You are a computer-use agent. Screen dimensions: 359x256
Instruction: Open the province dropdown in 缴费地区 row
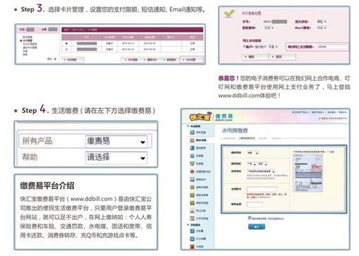252,164
